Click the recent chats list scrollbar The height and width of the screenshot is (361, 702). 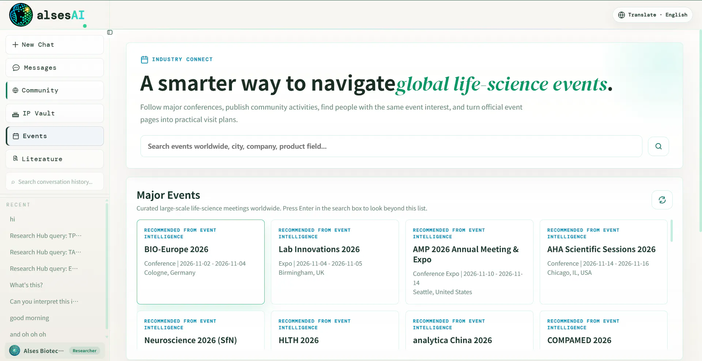[x=107, y=266]
